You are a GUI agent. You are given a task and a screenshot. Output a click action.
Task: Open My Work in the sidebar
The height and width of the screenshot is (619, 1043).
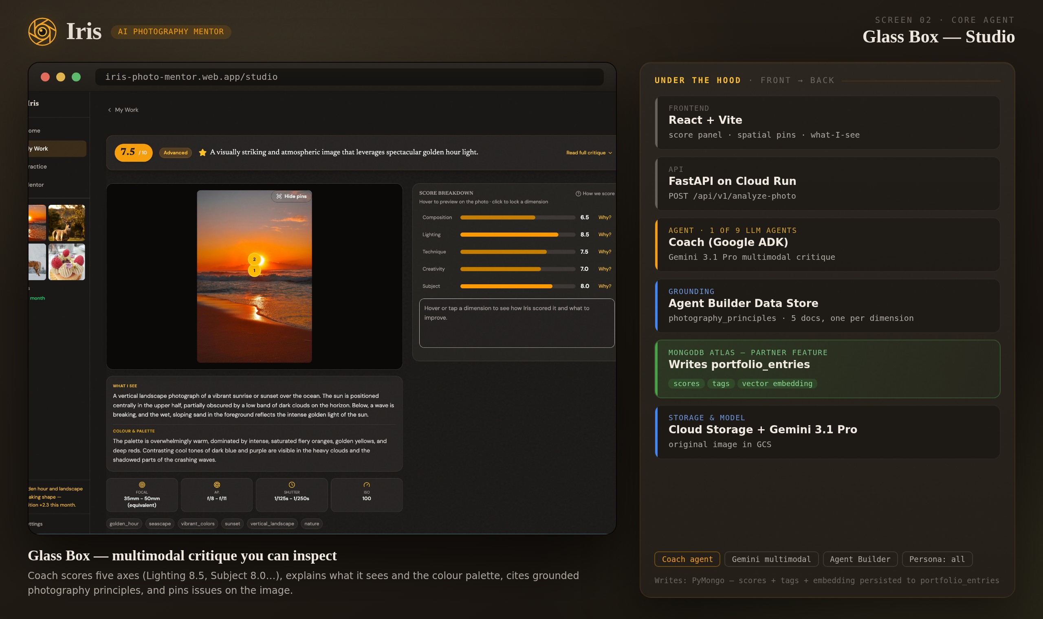click(57, 149)
